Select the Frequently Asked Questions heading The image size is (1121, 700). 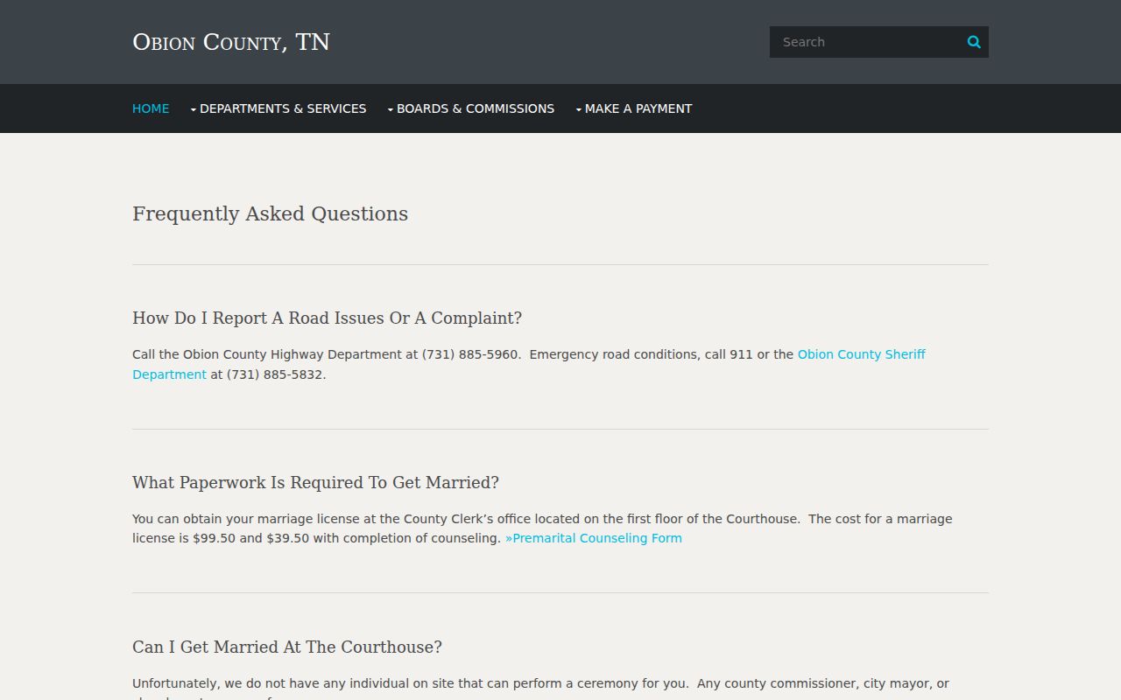click(270, 213)
